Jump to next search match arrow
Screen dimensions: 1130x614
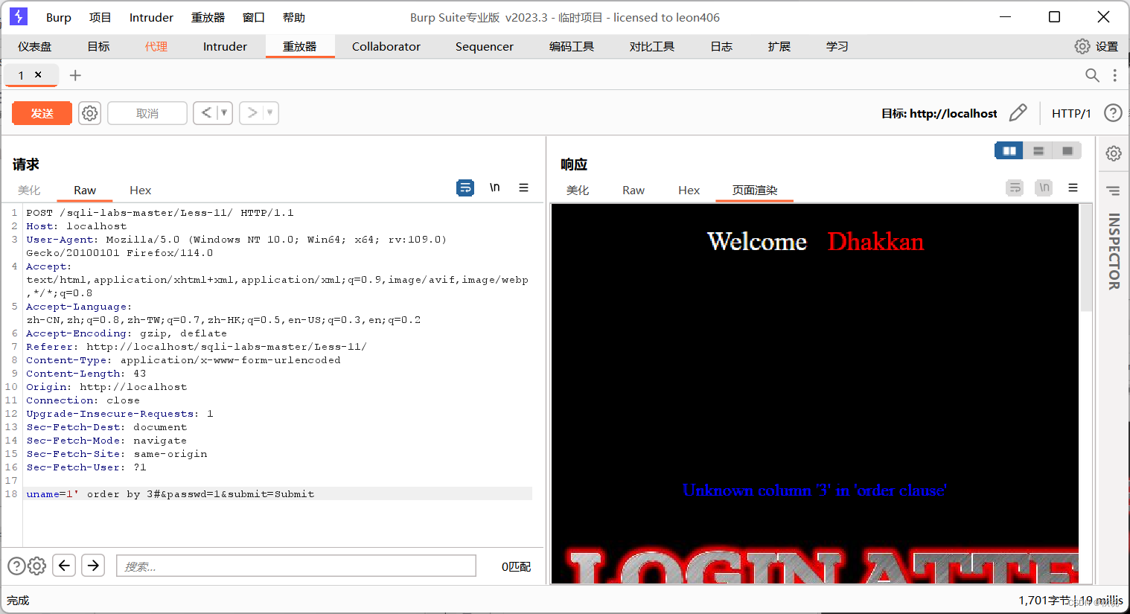[x=93, y=566]
